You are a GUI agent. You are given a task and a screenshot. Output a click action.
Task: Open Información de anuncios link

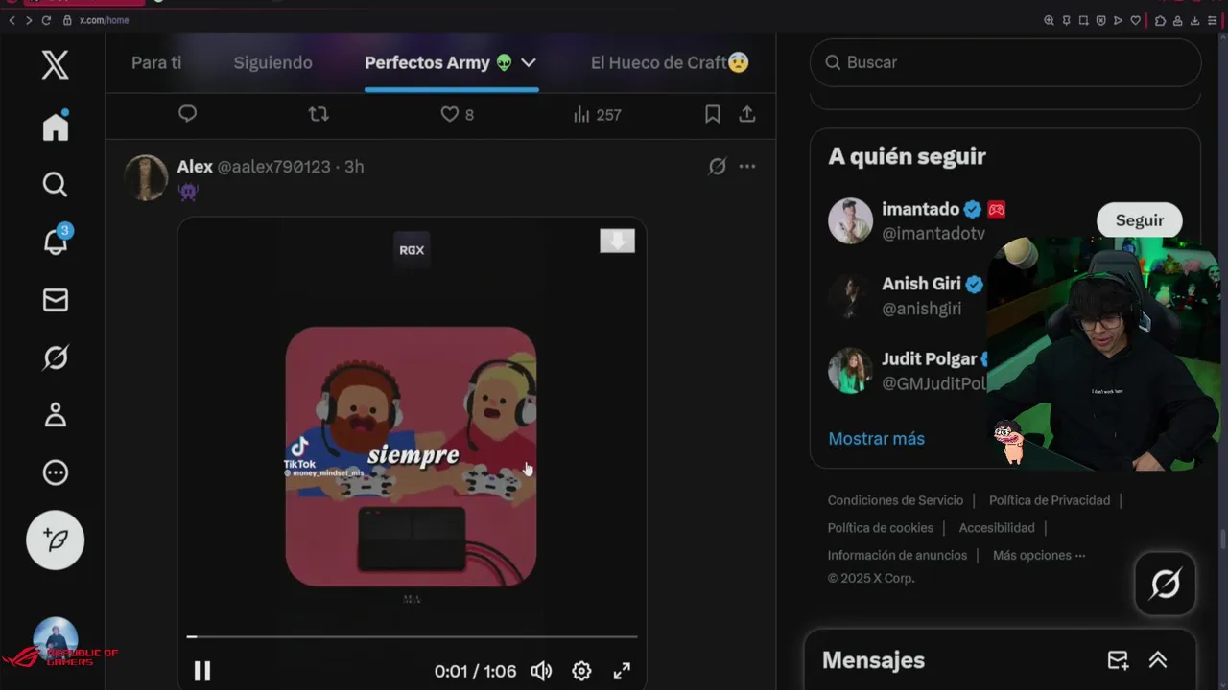tap(897, 555)
